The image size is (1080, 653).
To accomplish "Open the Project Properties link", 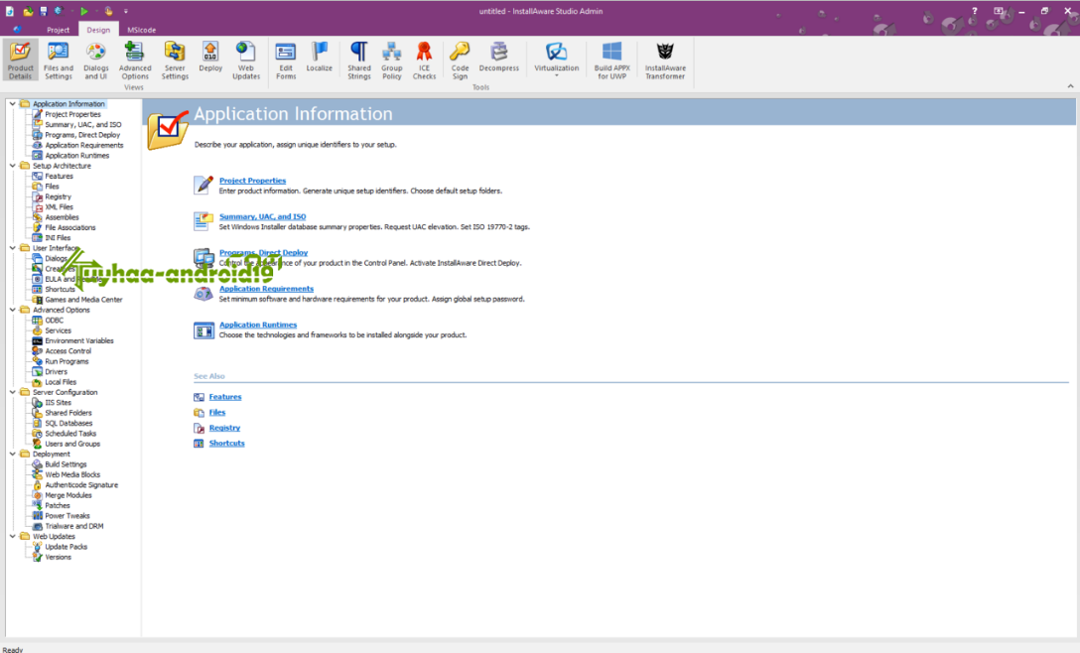I will 252,181.
